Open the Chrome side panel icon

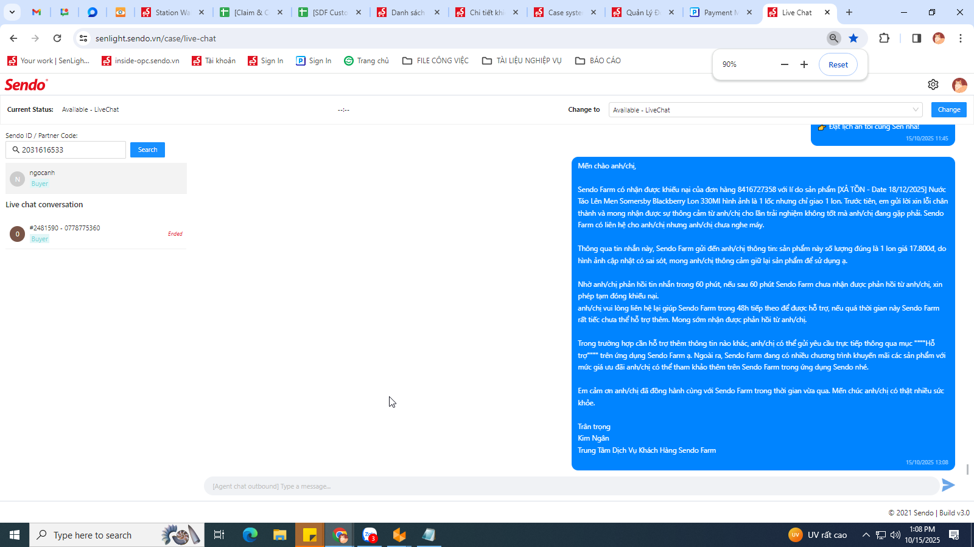click(x=916, y=38)
